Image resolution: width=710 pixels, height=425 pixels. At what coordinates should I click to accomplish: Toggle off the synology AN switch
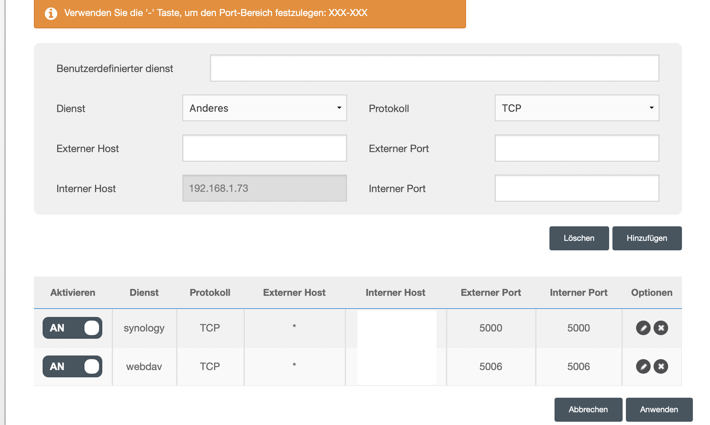click(x=72, y=328)
